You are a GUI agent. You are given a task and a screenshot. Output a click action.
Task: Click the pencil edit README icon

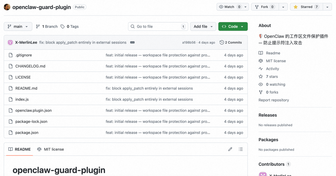(230, 149)
